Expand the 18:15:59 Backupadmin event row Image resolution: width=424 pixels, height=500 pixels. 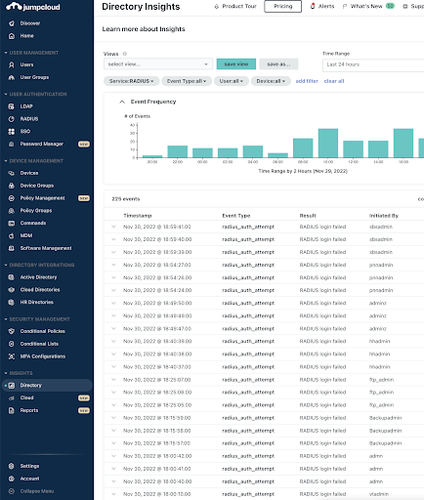point(113,418)
